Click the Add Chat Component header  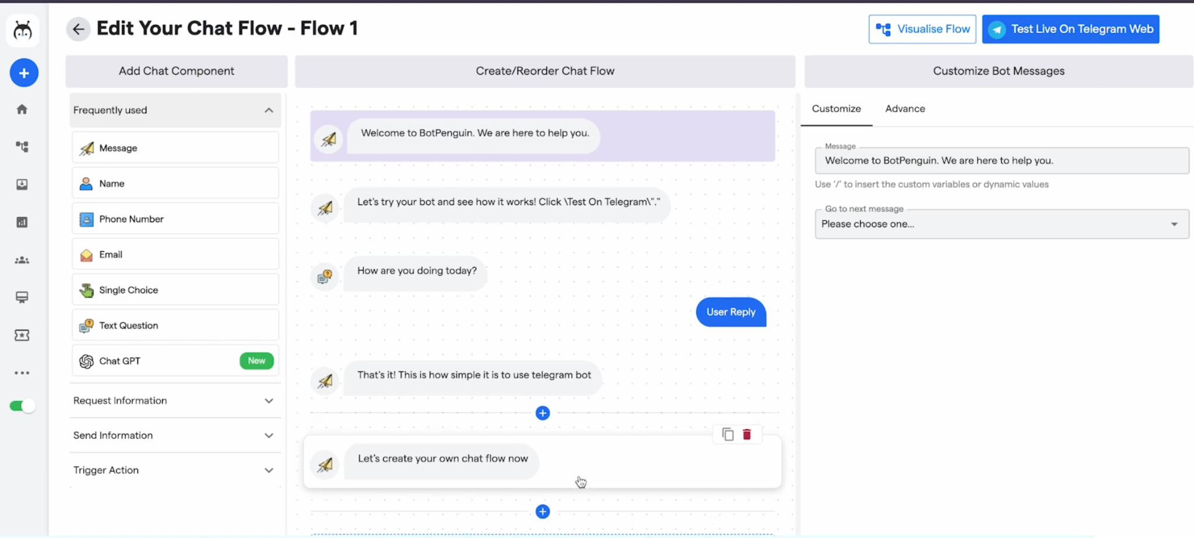coord(176,71)
